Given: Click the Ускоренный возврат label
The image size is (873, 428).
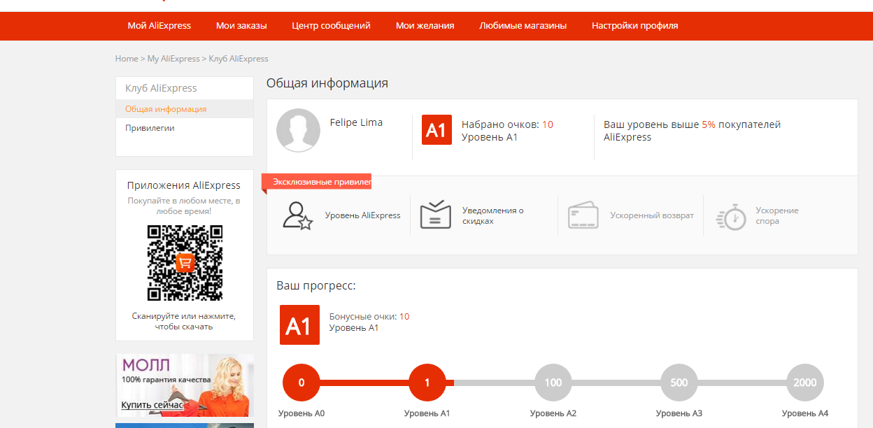Looking at the screenshot, I should [x=652, y=215].
